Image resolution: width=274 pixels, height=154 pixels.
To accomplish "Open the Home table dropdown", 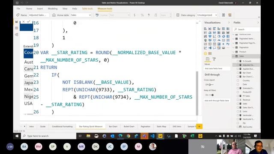I will coord(81,15).
